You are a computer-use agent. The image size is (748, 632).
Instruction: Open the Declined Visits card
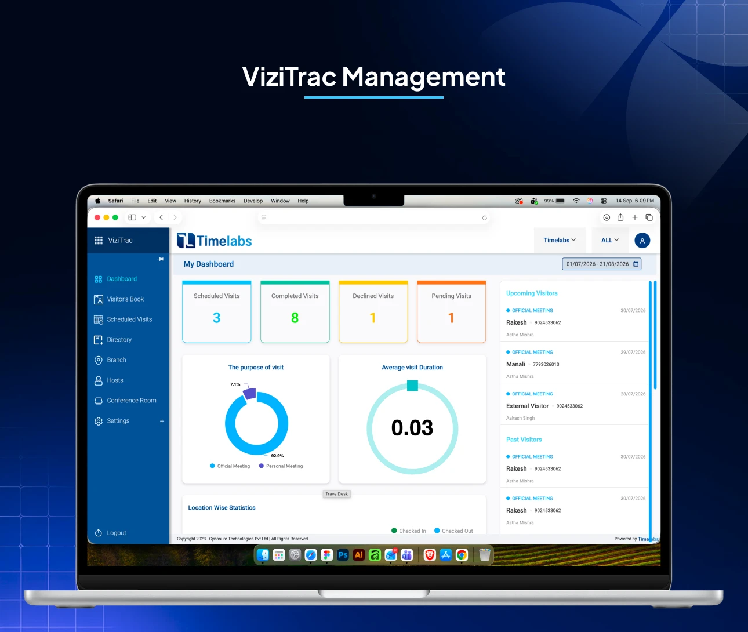(x=373, y=312)
